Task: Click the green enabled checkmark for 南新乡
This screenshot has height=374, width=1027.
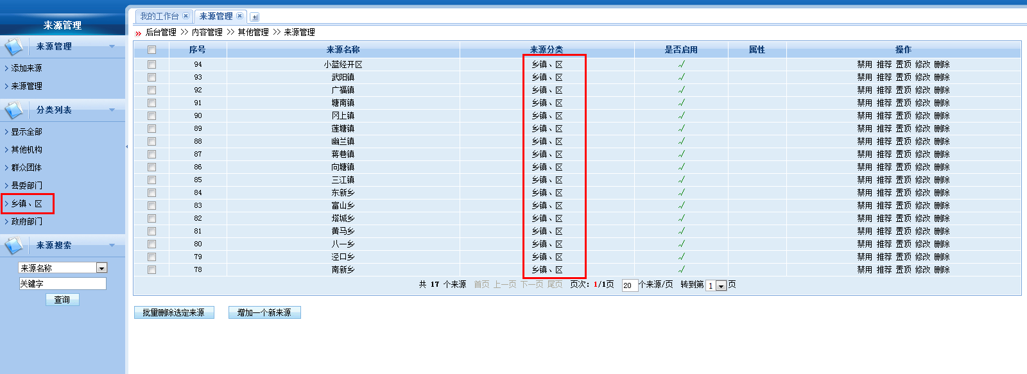Action: (x=681, y=269)
